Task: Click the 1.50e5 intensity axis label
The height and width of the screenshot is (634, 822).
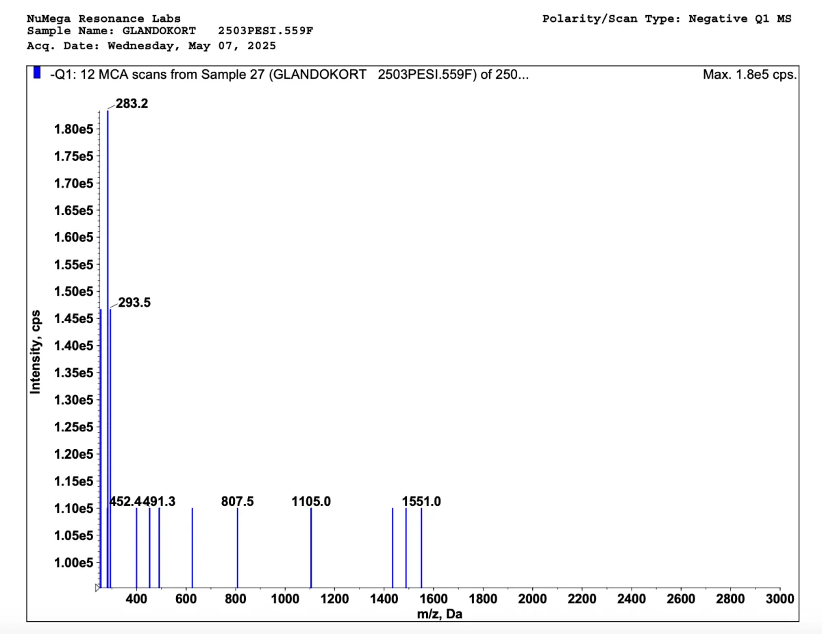Action: pyautogui.click(x=74, y=292)
